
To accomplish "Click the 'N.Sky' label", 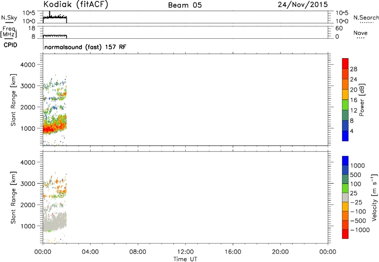I will click(x=9, y=17).
